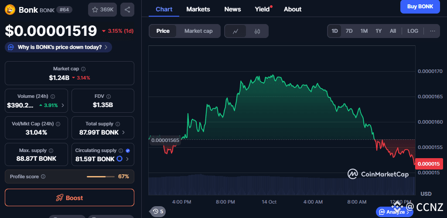Click the Market cap info icon
This screenshot has width=447, height=218.
[83, 69]
